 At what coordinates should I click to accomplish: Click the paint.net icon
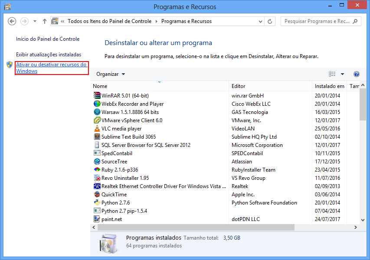97,219
